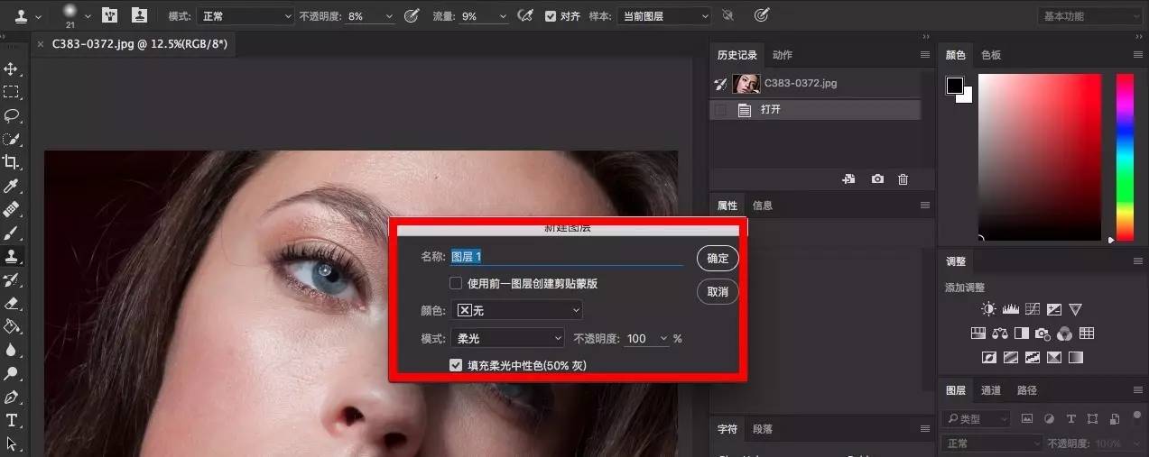The height and width of the screenshot is (457, 1149).
Task: Click the foreground color swatch
Action: coord(954,86)
